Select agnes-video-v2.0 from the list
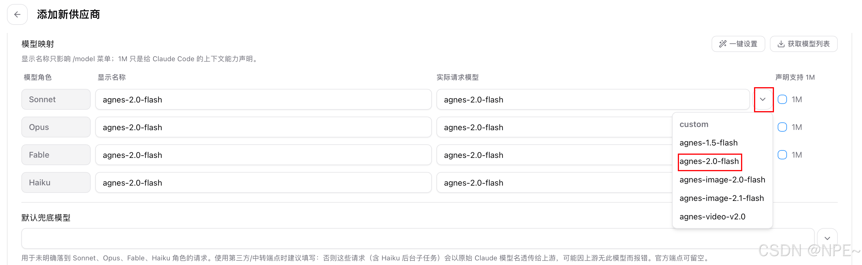Viewport: 862px width, 265px height. [712, 217]
